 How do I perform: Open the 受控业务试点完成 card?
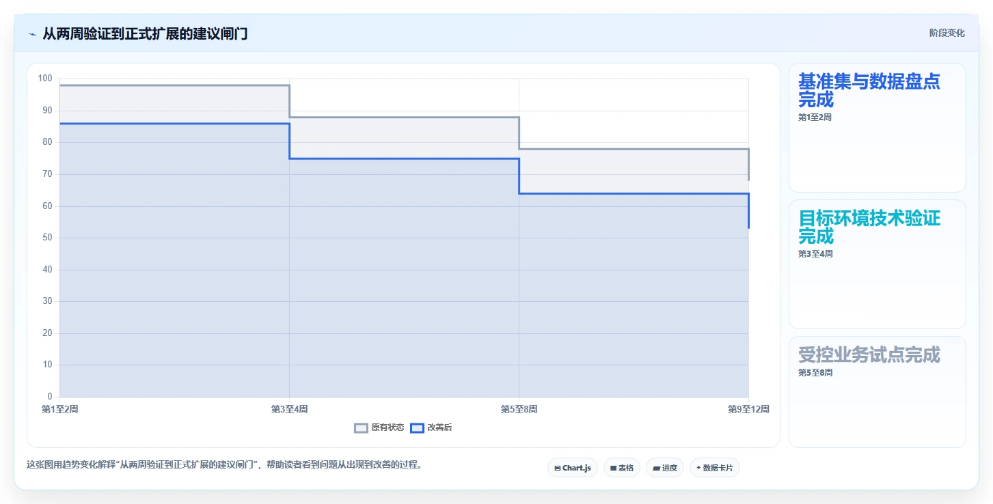pos(878,392)
